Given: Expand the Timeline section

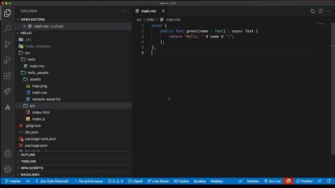Looking at the screenshot, I should (74, 161).
